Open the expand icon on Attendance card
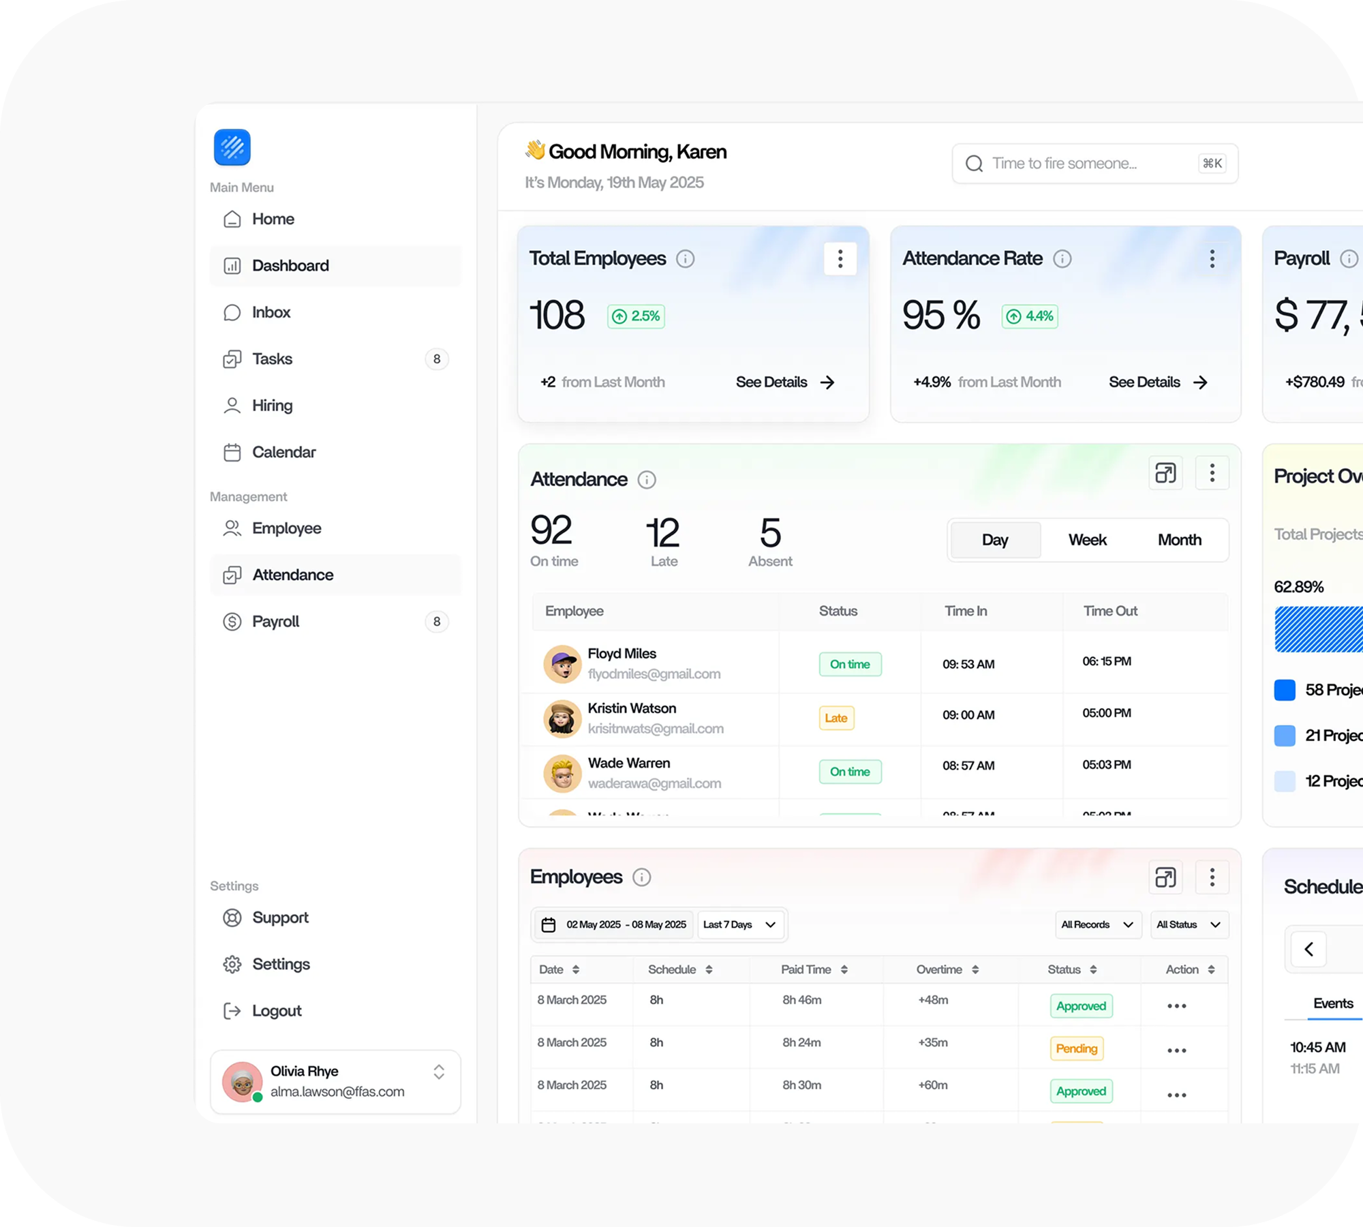The height and width of the screenshot is (1227, 1363). pos(1165,473)
